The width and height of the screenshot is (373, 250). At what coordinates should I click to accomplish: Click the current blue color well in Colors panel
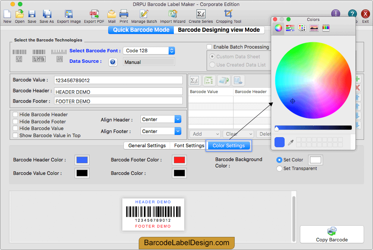tap(279, 142)
